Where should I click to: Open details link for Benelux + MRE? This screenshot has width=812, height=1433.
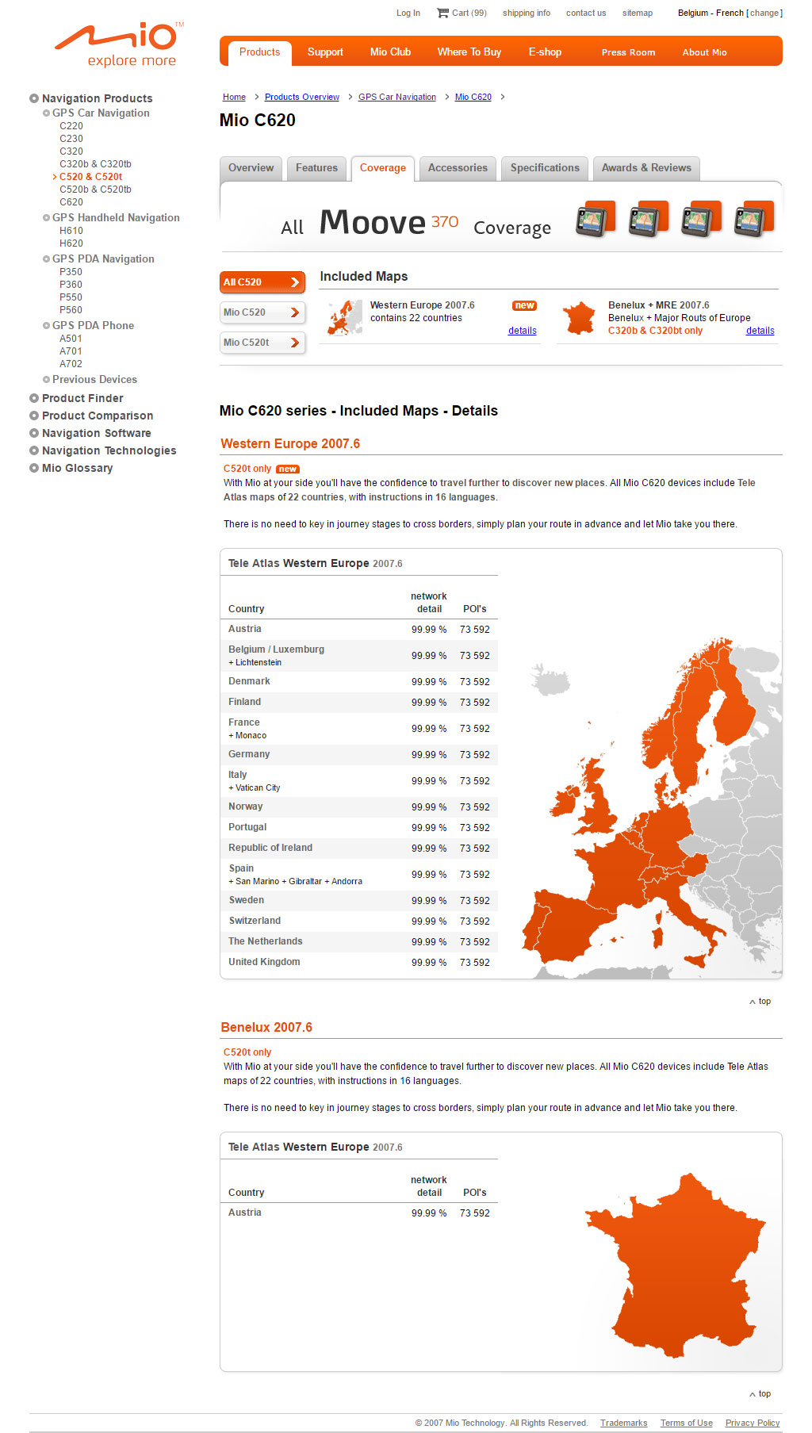[760, 331]
